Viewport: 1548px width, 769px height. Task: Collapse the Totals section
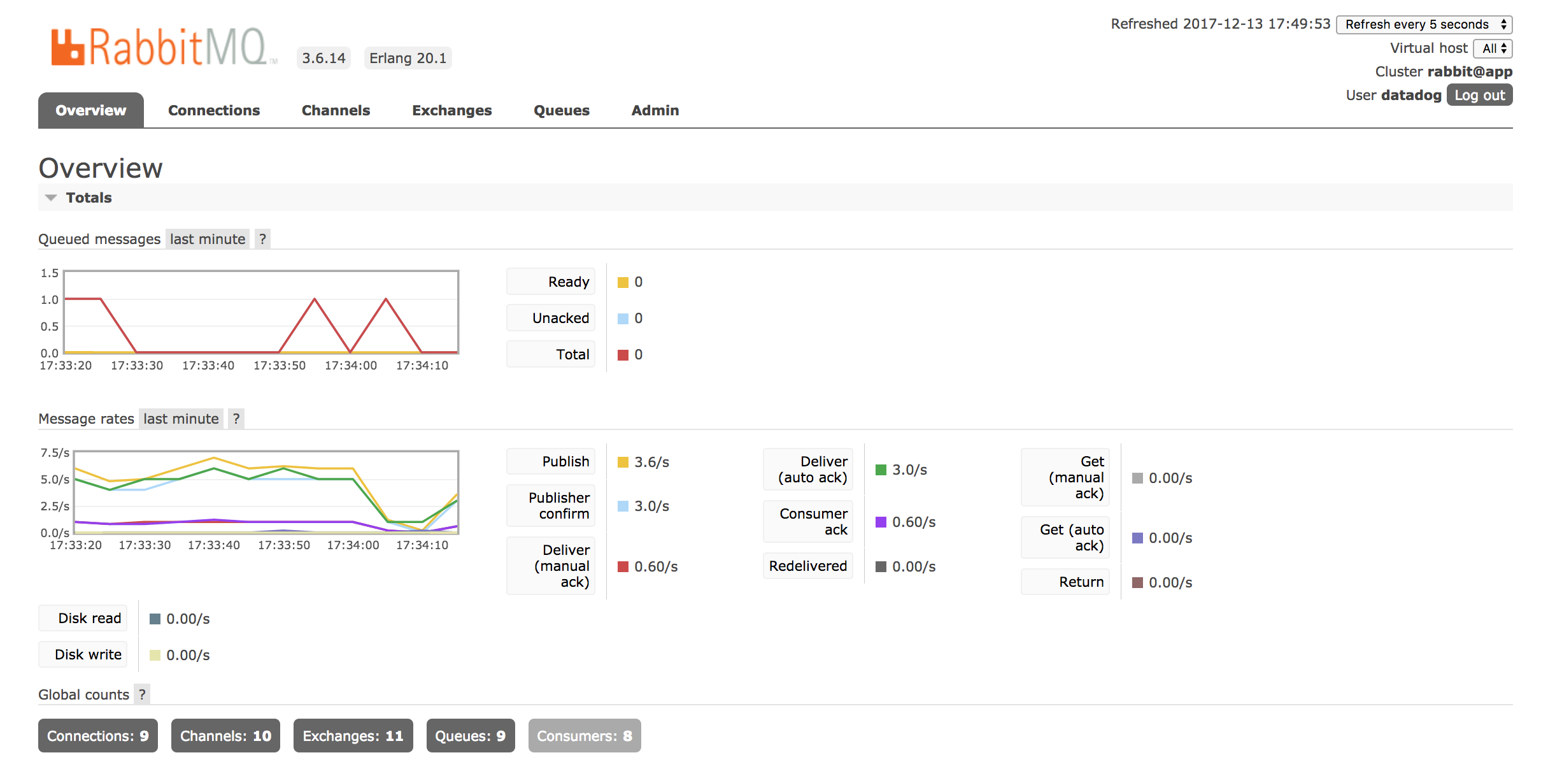[x=51, y=198]
